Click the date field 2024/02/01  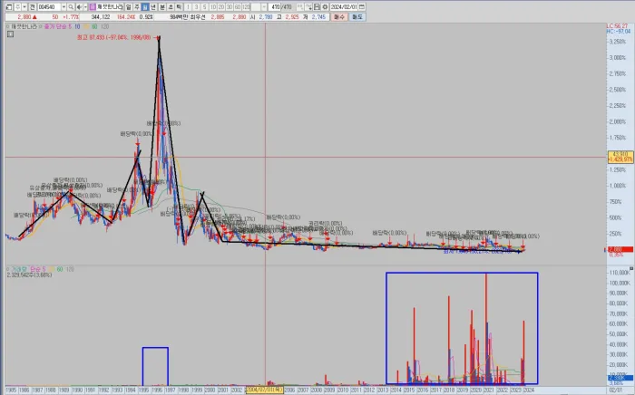[x=344, y=7]
